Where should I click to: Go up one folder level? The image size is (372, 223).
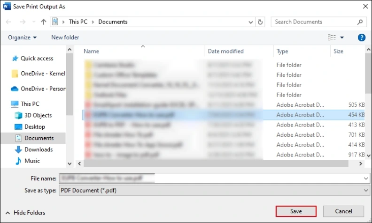43,22
